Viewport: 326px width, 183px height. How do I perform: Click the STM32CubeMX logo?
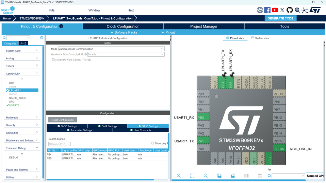coord(8,10)
